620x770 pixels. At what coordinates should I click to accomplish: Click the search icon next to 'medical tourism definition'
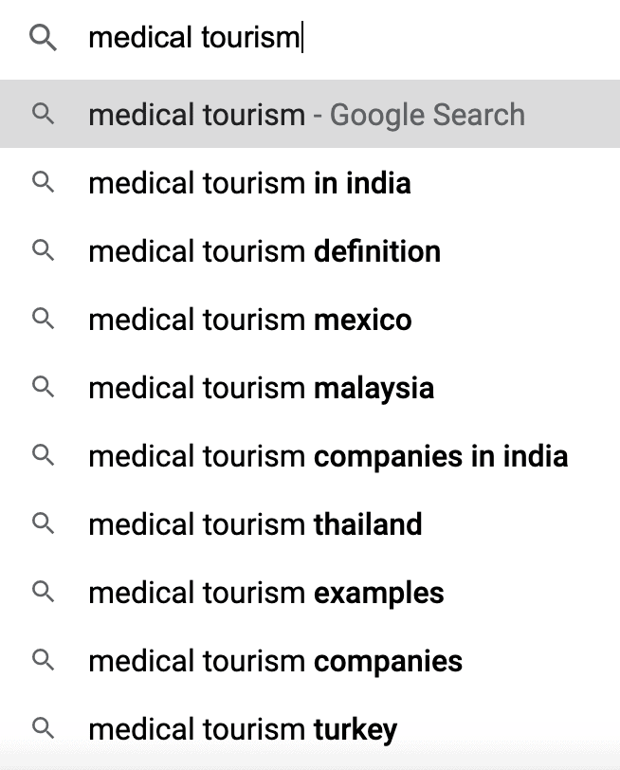click(42, 251)
